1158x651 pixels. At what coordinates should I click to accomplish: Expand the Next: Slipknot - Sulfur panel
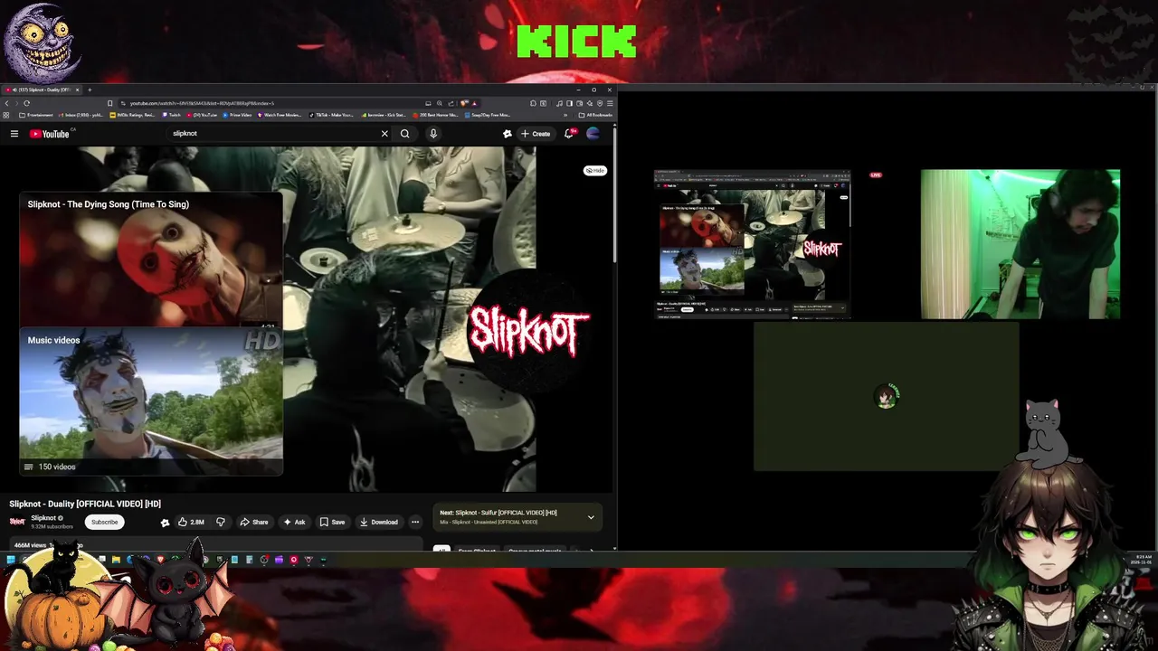[x=591, y=517]
